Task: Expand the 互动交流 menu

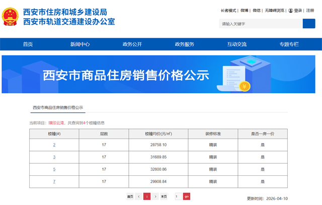Action: [237, 44]
